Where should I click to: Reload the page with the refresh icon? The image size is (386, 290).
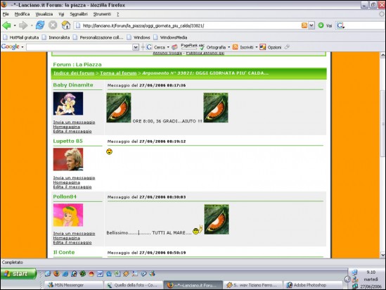[40, 25]
